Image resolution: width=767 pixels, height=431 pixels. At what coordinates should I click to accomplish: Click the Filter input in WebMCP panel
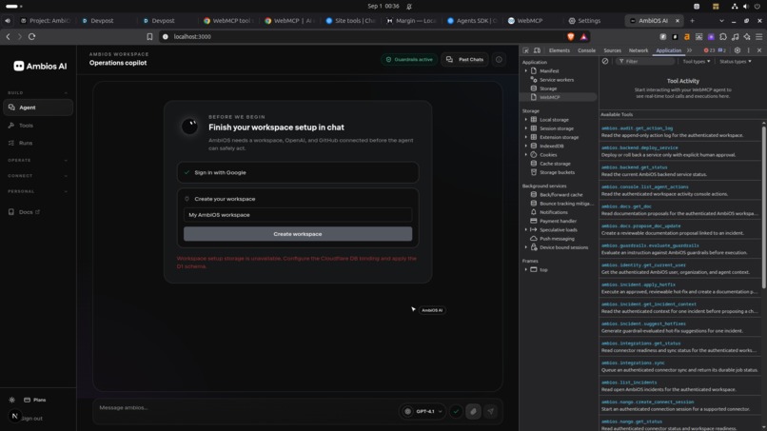644,62
